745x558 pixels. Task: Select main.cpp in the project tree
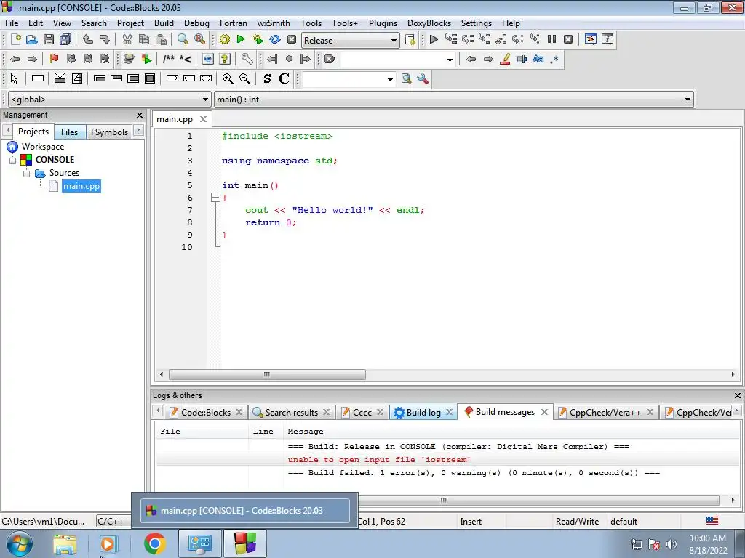click(81, 186)
